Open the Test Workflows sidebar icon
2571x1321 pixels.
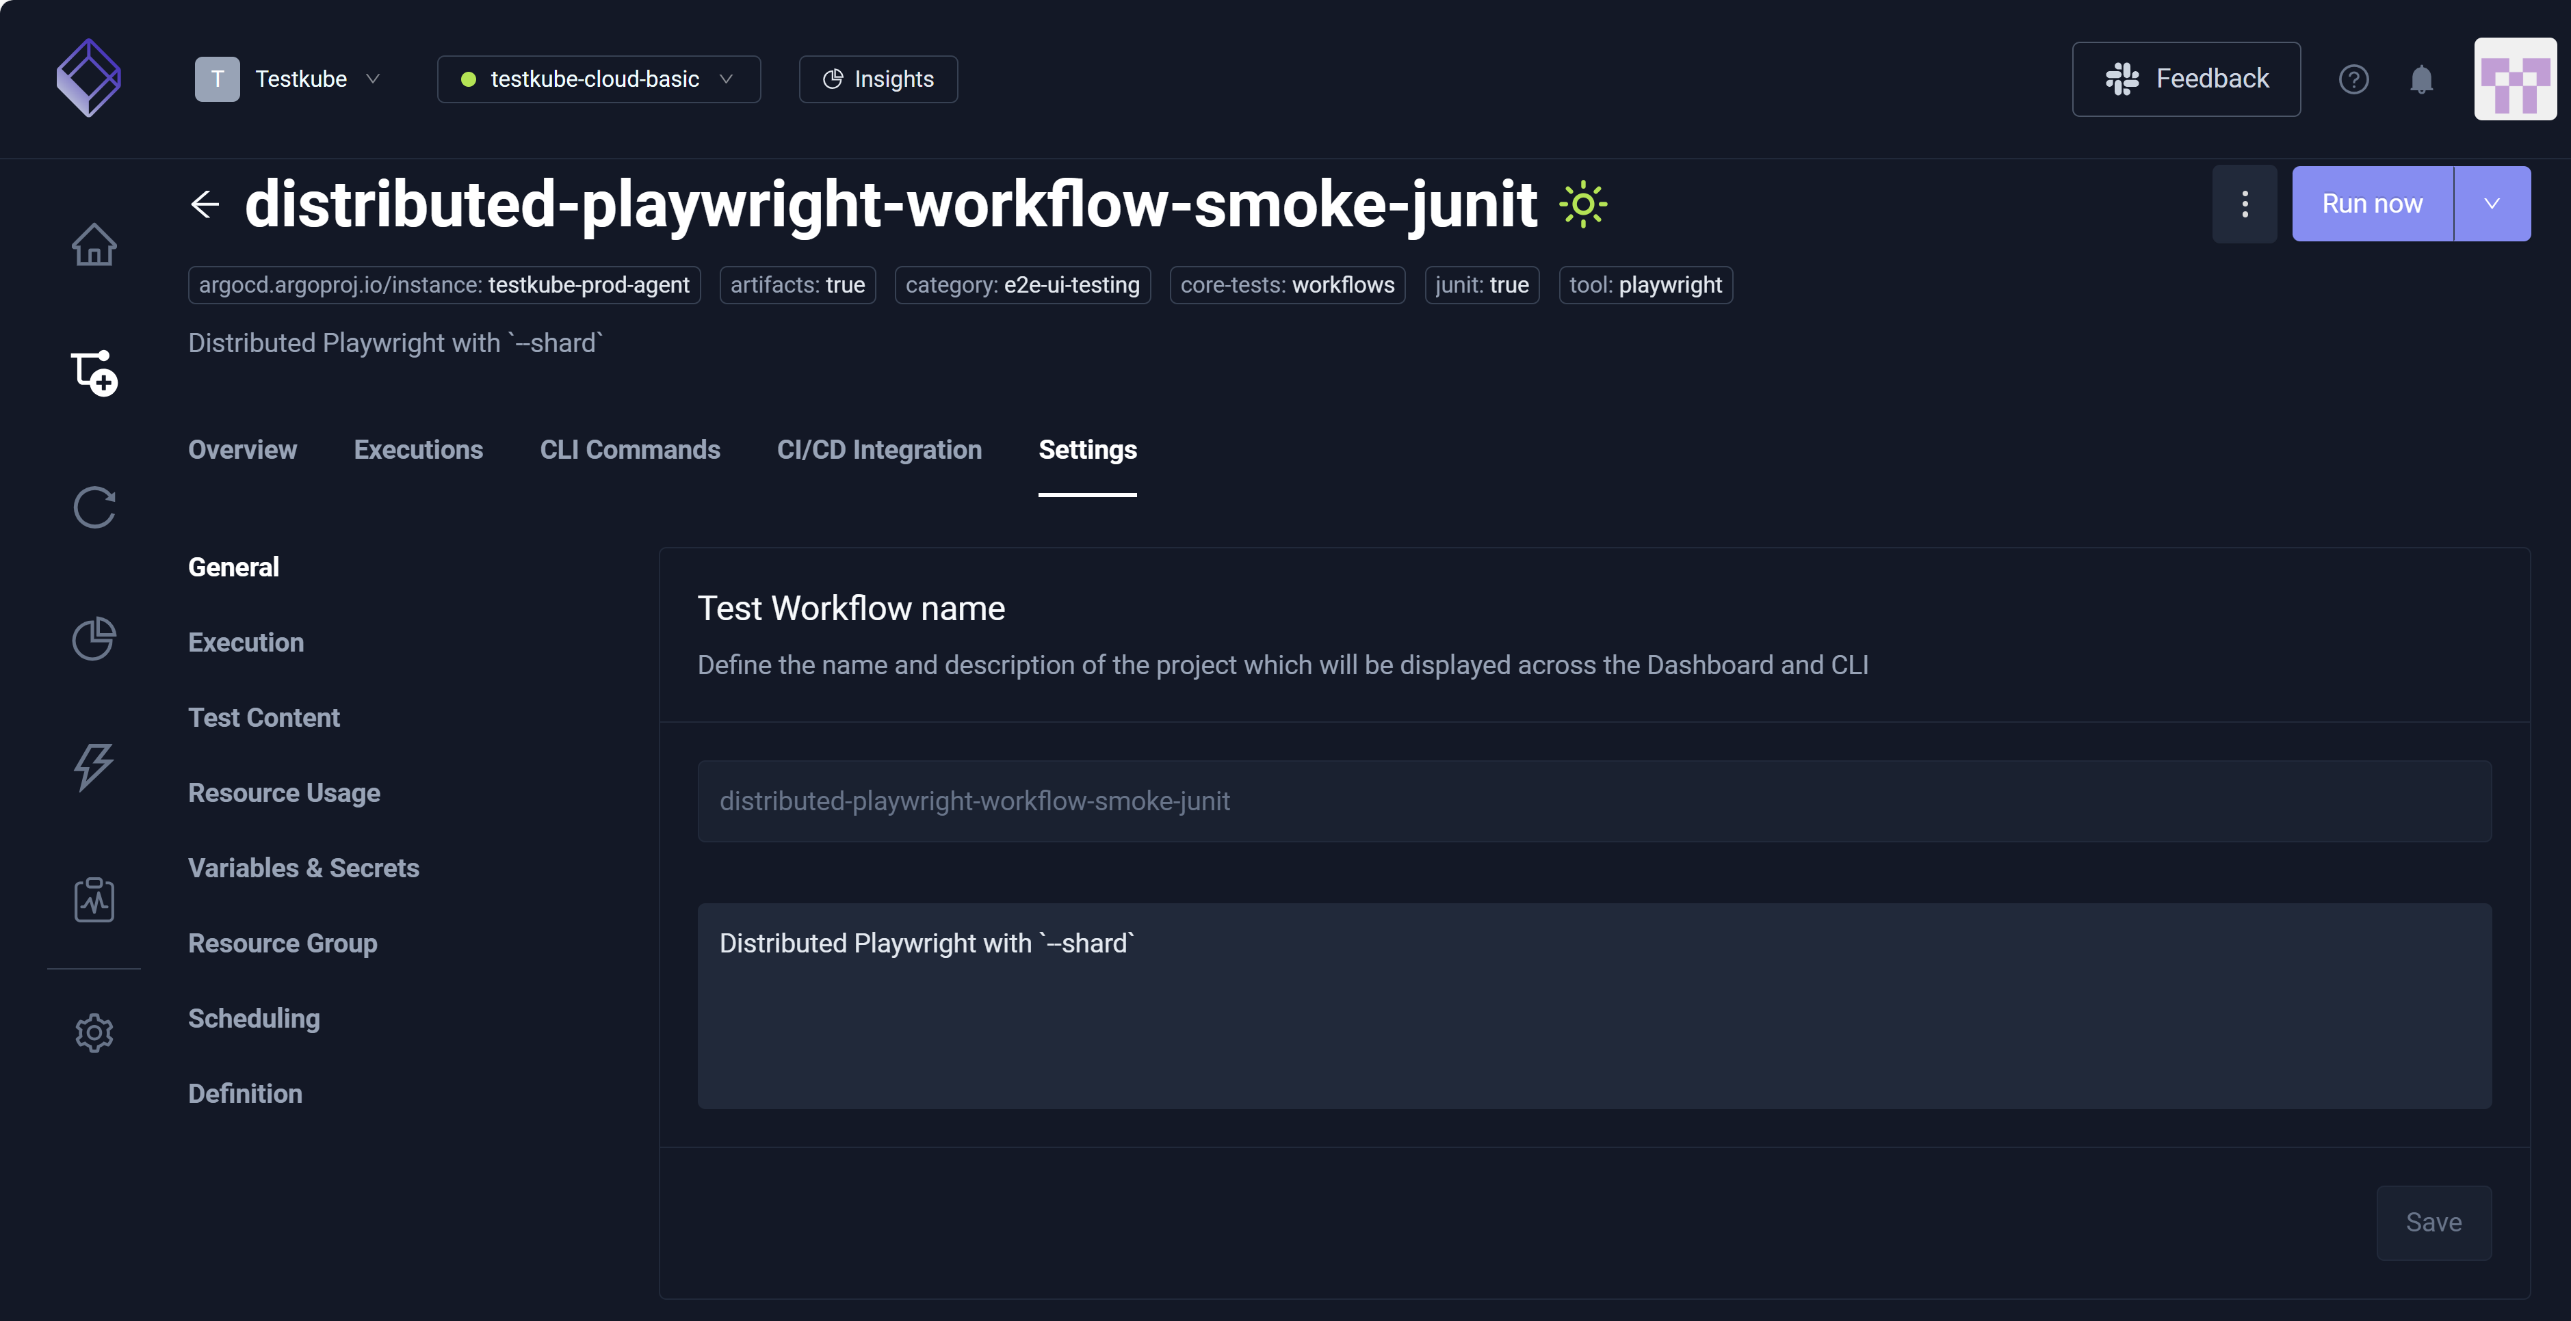coord(94,373)
